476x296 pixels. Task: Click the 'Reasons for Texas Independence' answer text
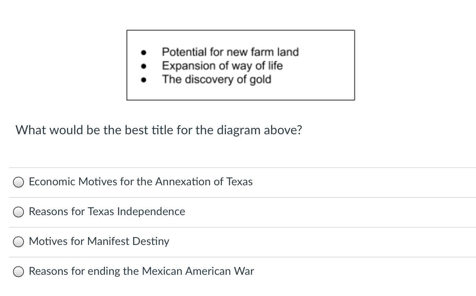pyautogui.click(x=107, y=212)
